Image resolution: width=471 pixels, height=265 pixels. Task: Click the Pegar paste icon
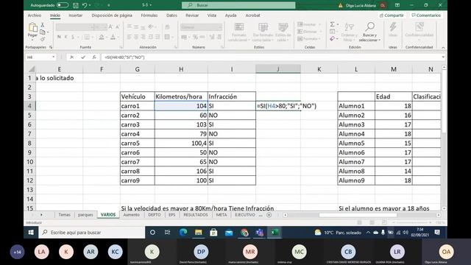coord(32,28)
